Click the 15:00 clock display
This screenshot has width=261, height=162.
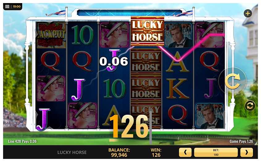point(17,6)
